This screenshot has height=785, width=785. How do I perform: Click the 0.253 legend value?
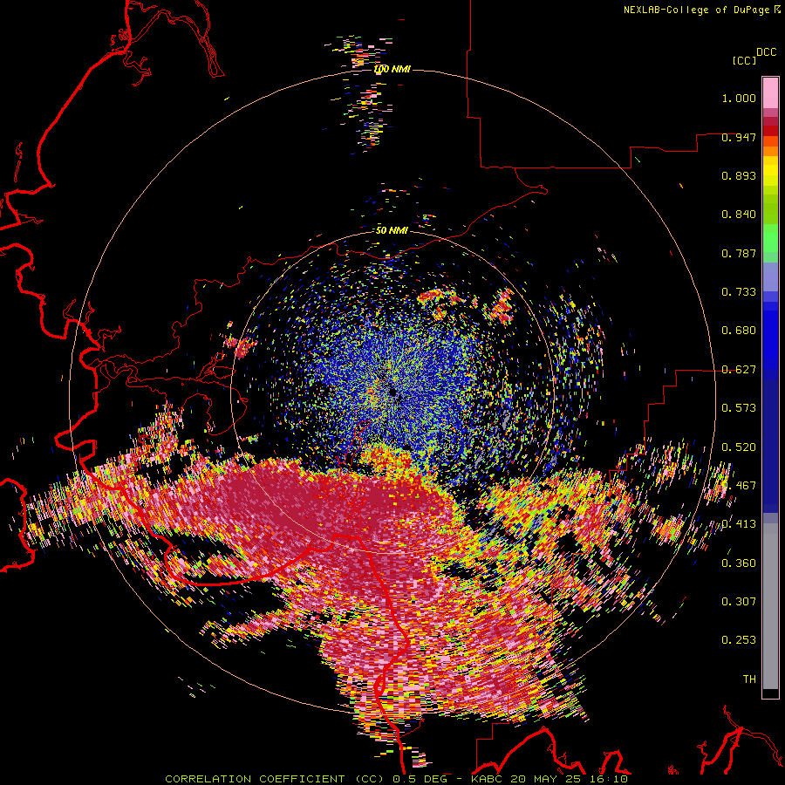click(739, 640)
